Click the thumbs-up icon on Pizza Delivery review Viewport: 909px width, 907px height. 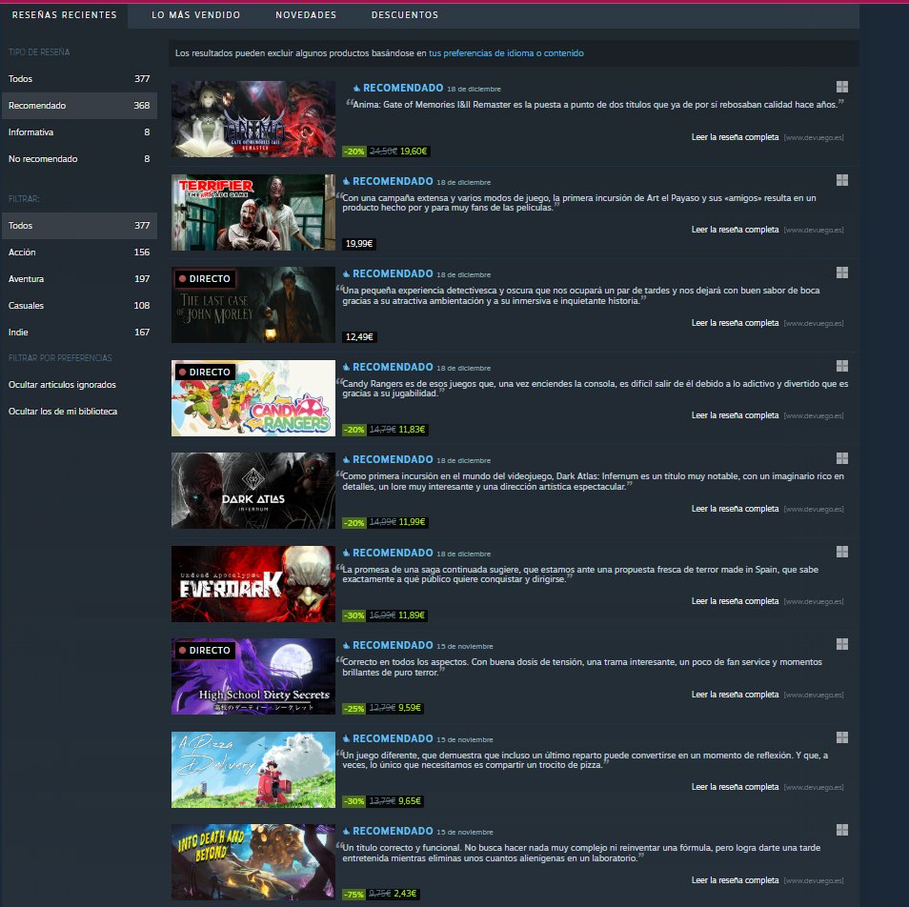coord(346,738)
